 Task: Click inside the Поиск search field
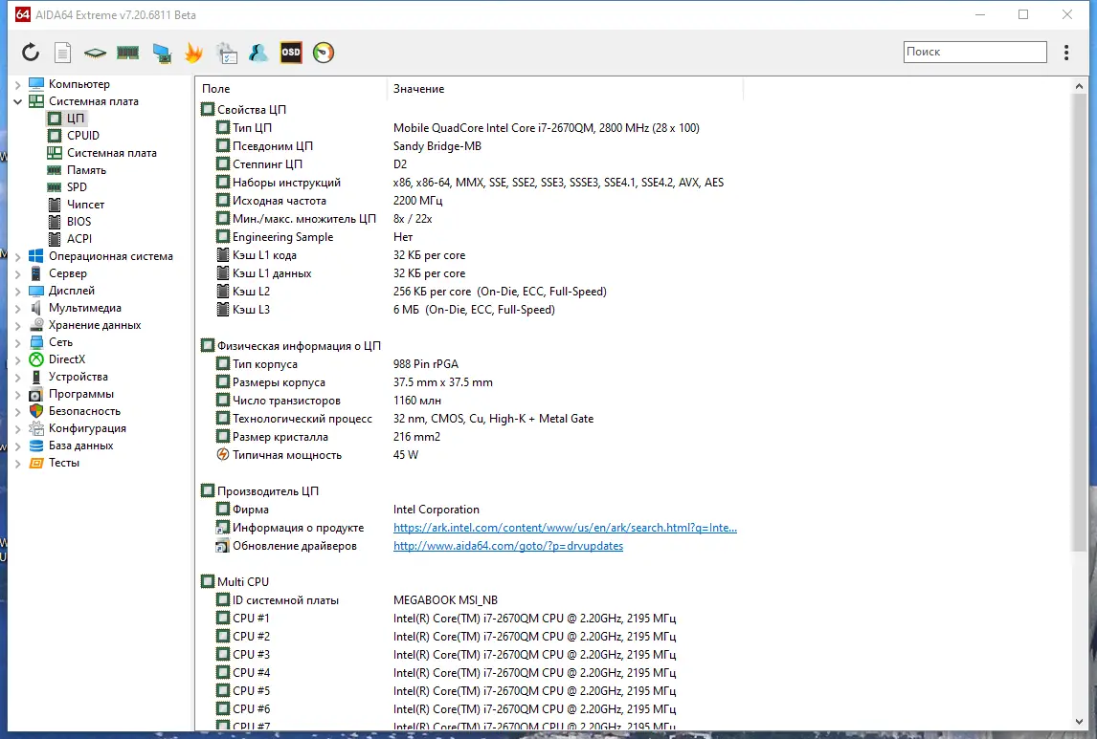click(974, 52)
